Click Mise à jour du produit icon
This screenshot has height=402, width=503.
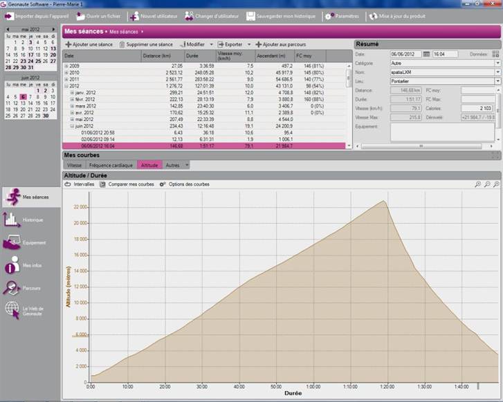coord(373,17)
